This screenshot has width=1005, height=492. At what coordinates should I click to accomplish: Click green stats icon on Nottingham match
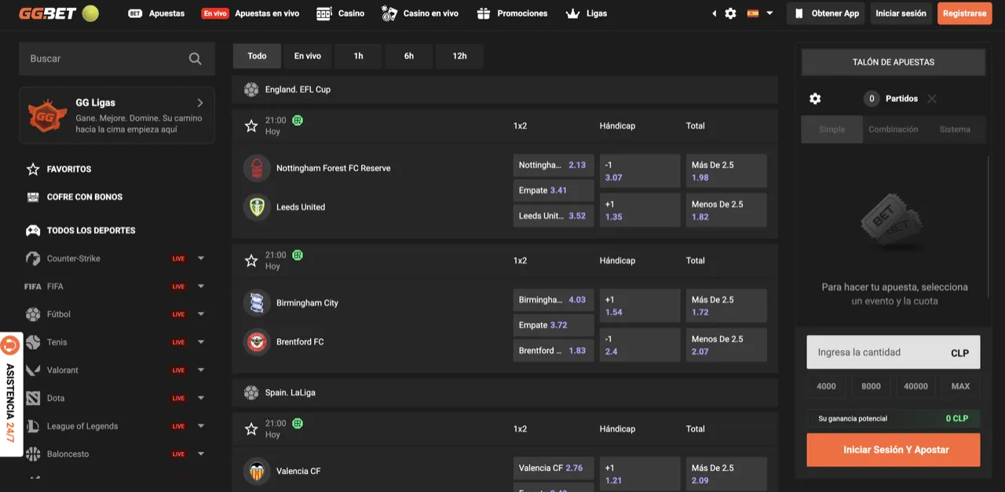pos(298,120)
